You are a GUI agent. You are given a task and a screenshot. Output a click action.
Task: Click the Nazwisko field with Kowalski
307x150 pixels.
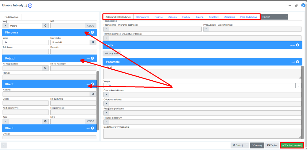70,42
